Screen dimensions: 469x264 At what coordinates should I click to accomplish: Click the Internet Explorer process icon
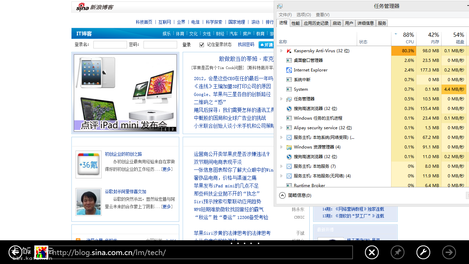pos(289,70)
